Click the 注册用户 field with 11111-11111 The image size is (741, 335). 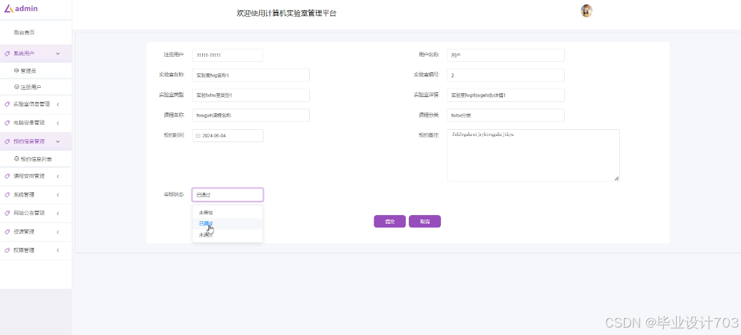click(x=228, y=55)
